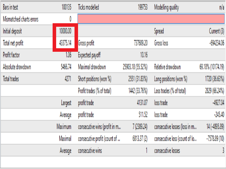Select the Ticks modelled label
The width and height of the screenshot is (226, 169).
(88, 7)
